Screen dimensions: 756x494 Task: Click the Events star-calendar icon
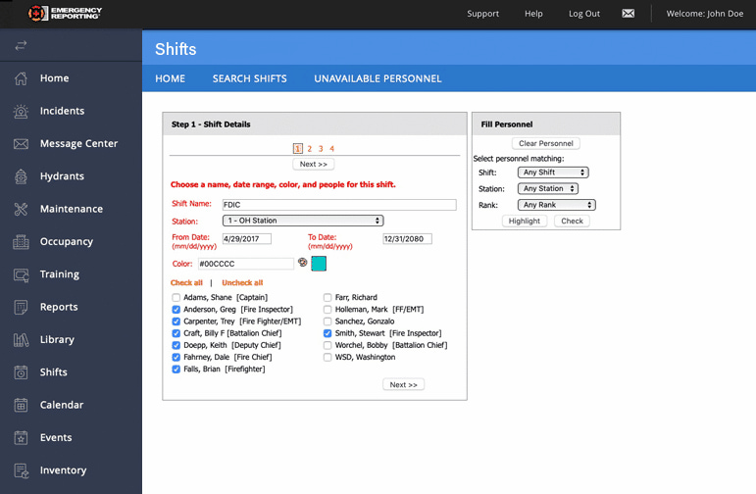click(21, 437)
